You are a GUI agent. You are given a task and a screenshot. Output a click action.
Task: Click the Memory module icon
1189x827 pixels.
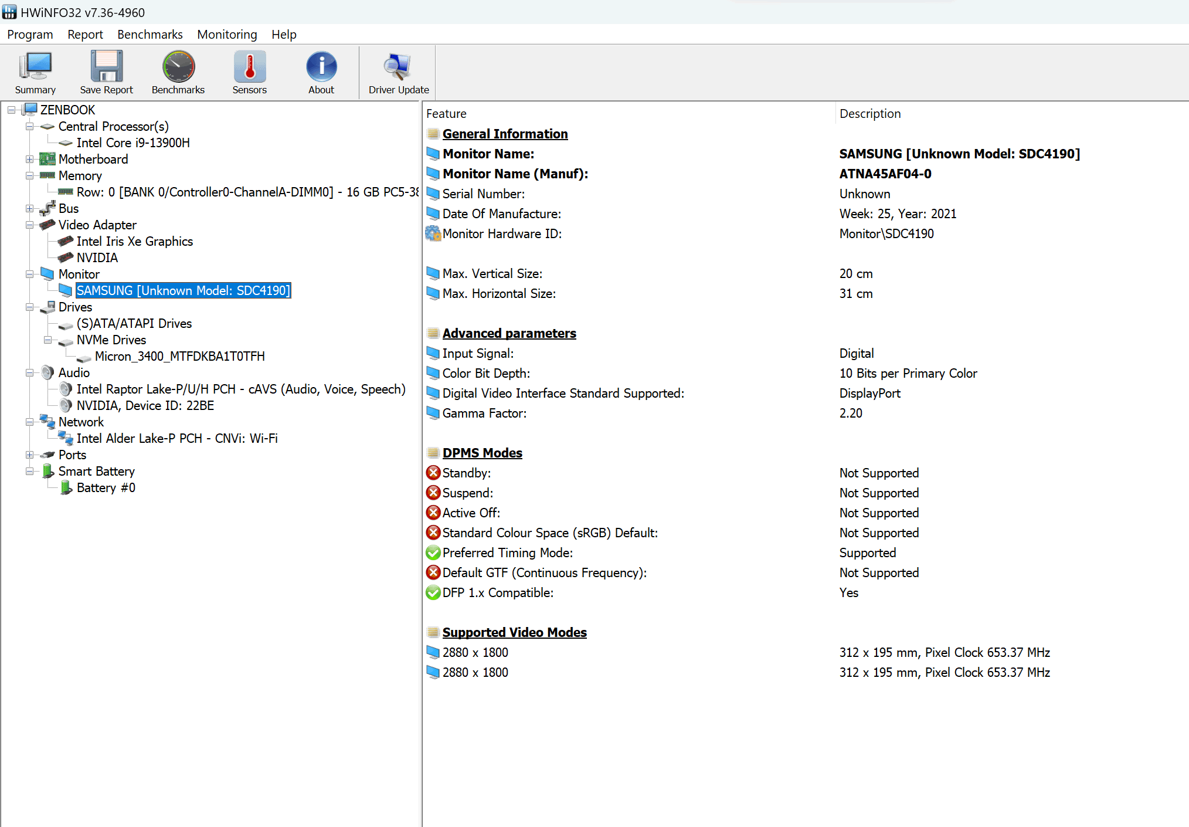[47, 175]
